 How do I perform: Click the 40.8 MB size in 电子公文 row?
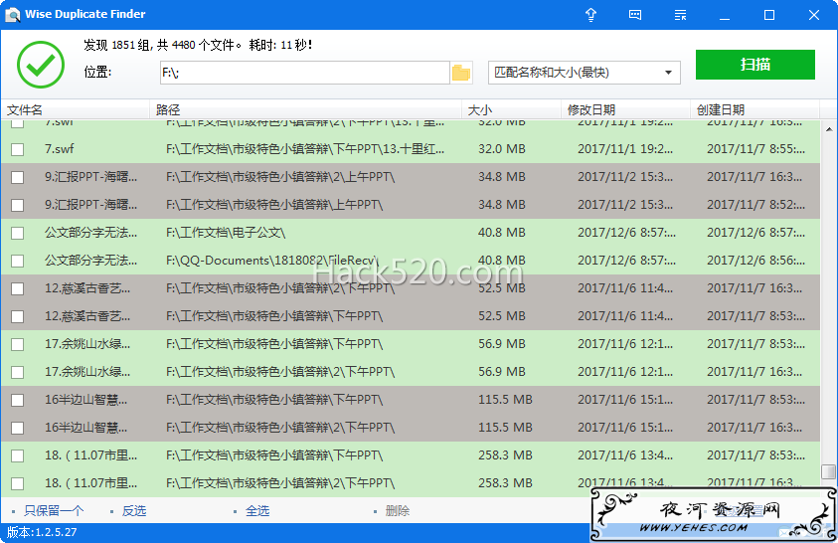(502, 233)
